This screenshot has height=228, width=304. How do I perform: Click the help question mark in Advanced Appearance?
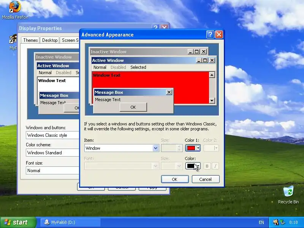pos(210,35)
